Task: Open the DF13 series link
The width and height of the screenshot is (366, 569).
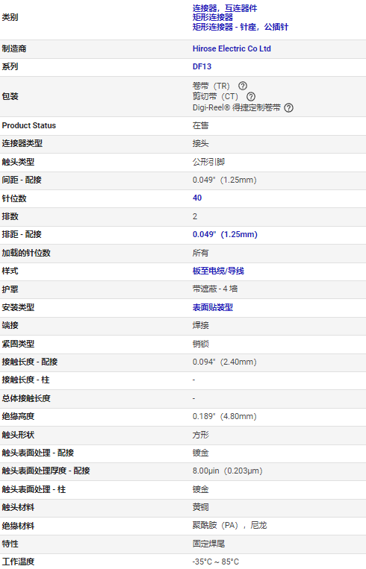Action: click(202, 67)
